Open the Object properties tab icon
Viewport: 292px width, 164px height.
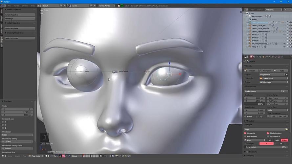click(263, 57)
